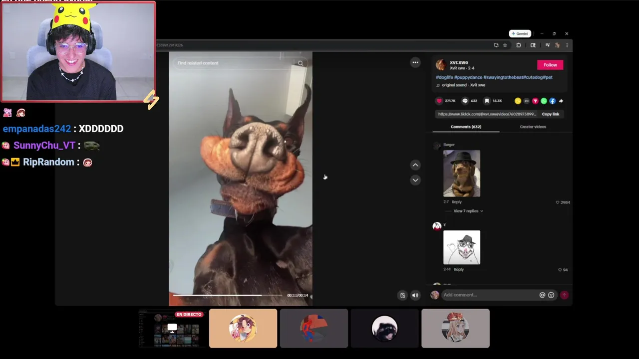Open the browser extensions puzzle icon
This screenshot has height=359, width=639.
click(518, 45)
